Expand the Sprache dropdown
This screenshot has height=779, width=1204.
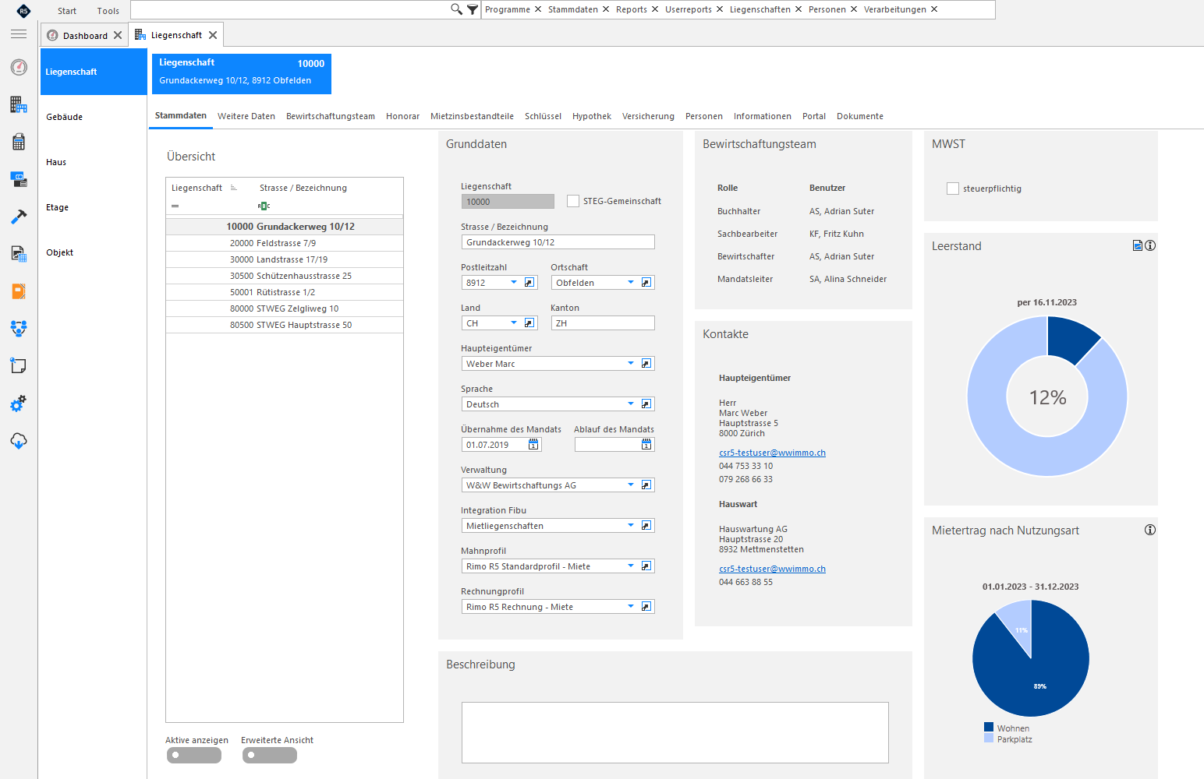point(631,404)
